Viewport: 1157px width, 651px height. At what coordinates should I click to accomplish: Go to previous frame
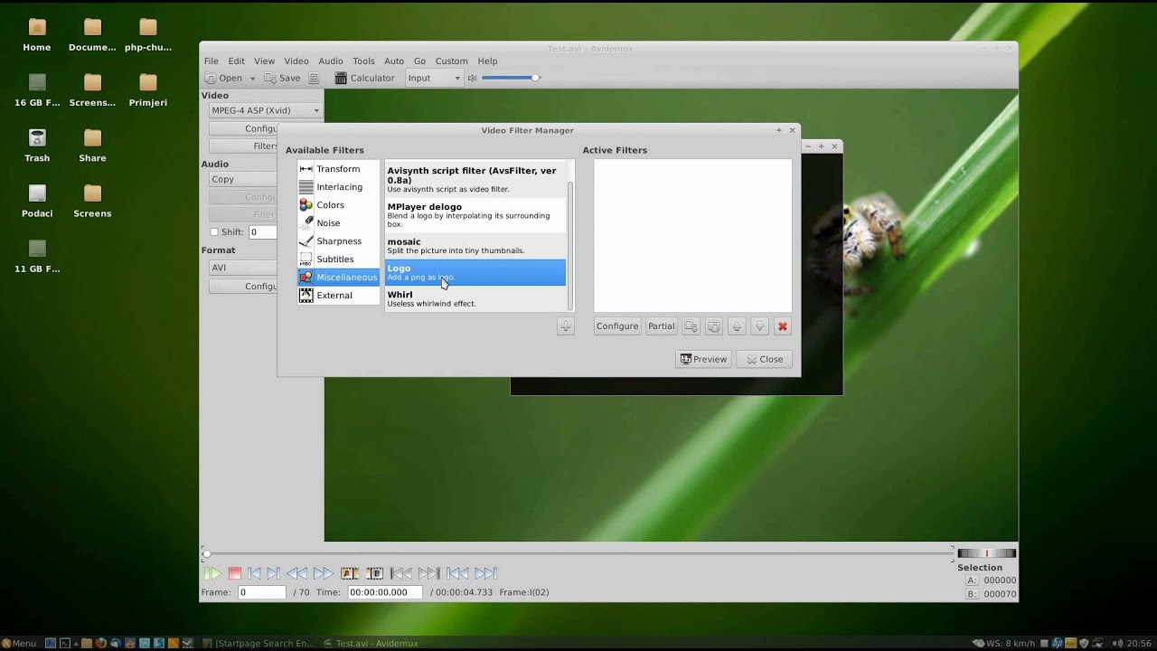[255, 573]
